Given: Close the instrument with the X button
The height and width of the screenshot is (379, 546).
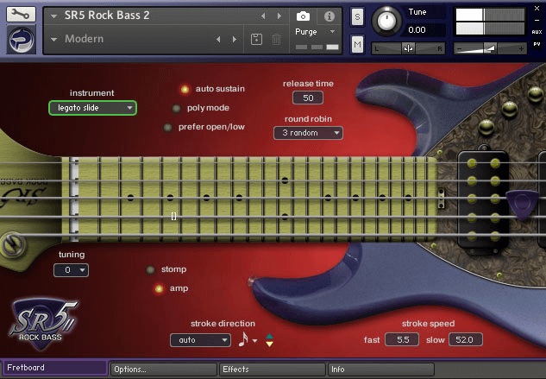Looking at the screenshot, I should click(537, 9).
